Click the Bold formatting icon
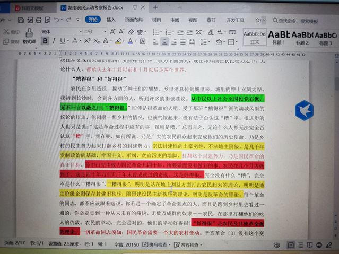 pos(45,41)
